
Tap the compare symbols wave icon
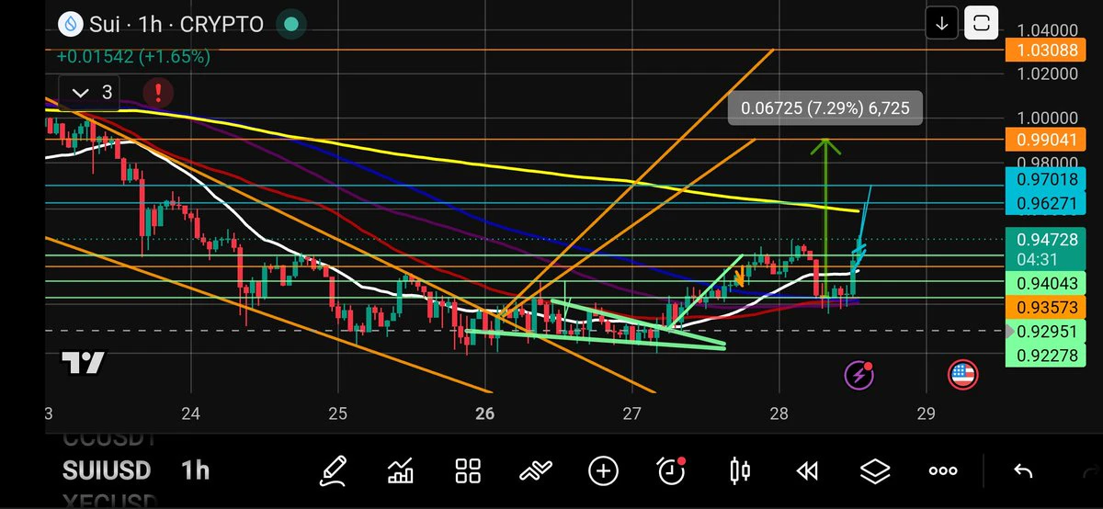[x=535, y=471]
